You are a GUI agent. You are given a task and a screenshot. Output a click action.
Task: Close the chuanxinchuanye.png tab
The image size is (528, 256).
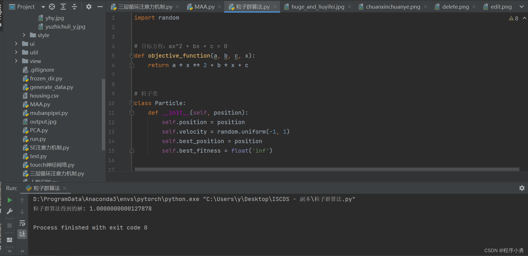coord(426,7)
